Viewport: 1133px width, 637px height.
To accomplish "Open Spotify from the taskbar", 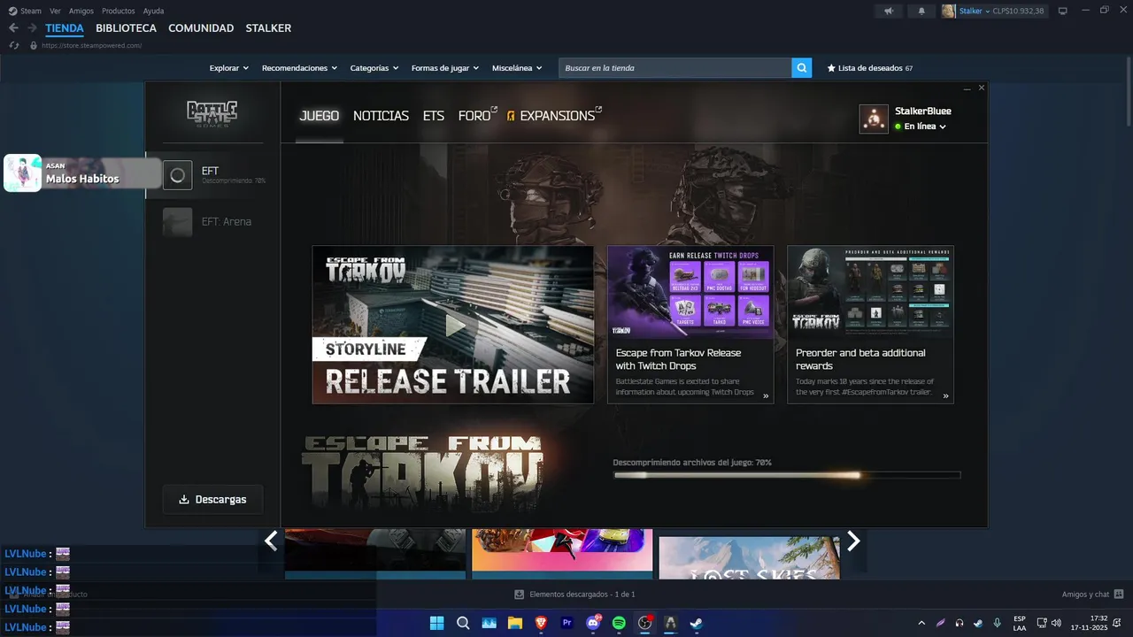I will tap(619, 623).
